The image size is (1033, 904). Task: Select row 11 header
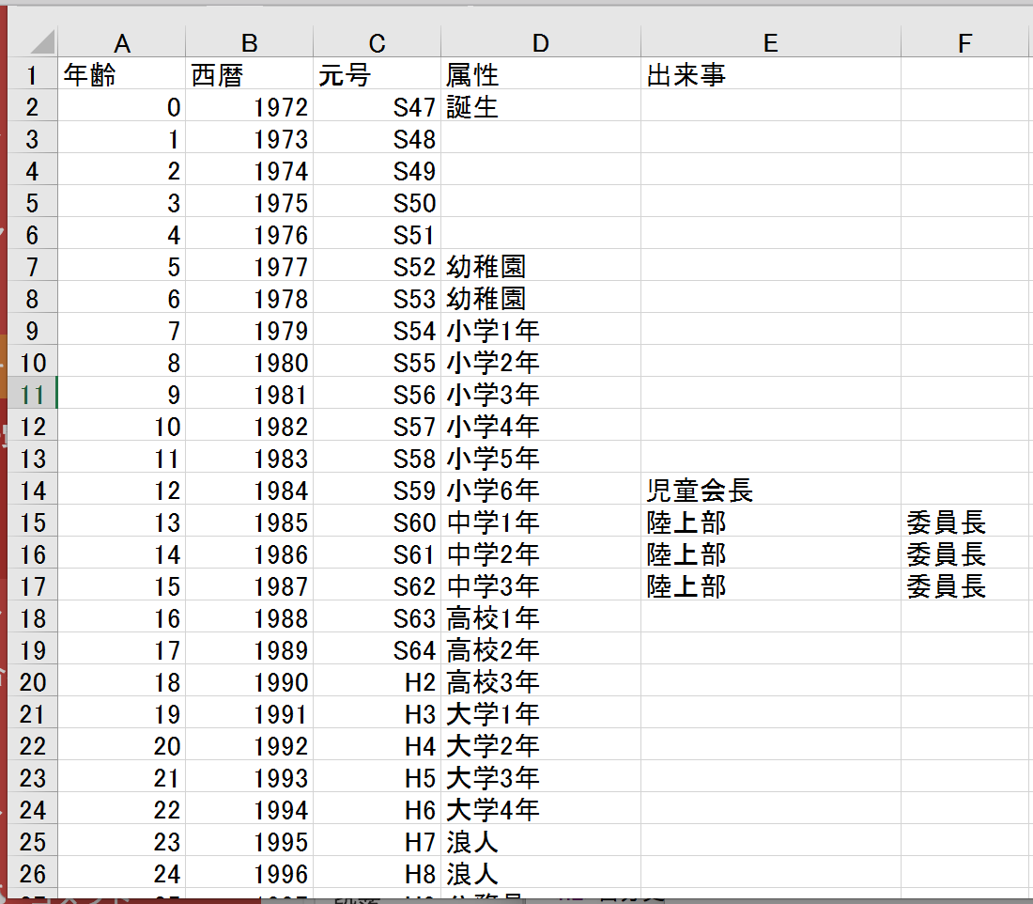(x=32, y=394)
